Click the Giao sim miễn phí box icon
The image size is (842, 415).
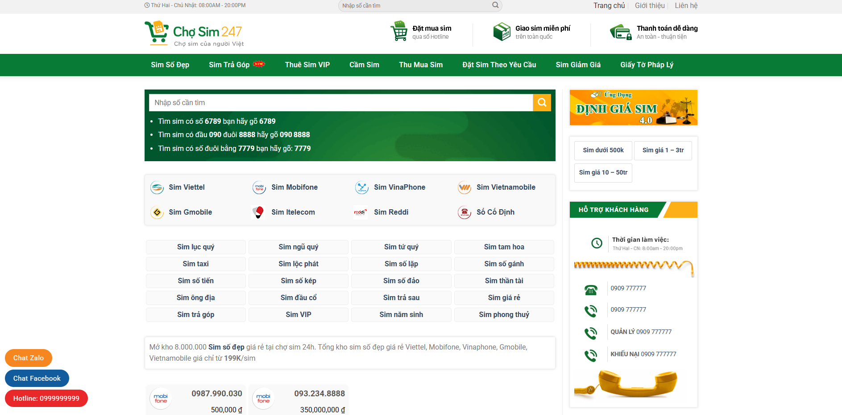(x=502, y=32)
